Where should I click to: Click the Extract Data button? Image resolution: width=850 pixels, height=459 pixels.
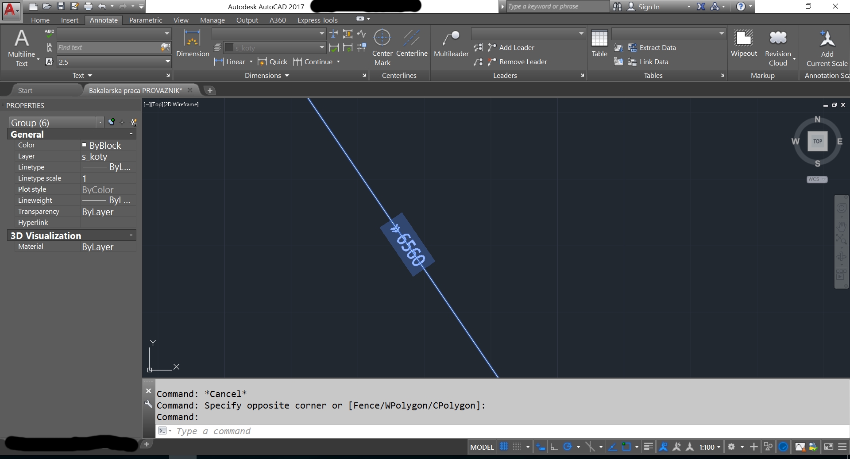tap(652, 47)
